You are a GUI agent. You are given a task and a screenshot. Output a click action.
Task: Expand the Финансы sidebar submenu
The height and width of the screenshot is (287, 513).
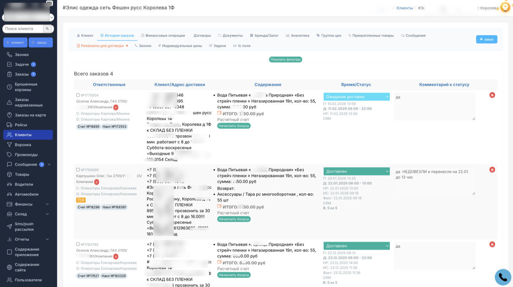(47, 204)
